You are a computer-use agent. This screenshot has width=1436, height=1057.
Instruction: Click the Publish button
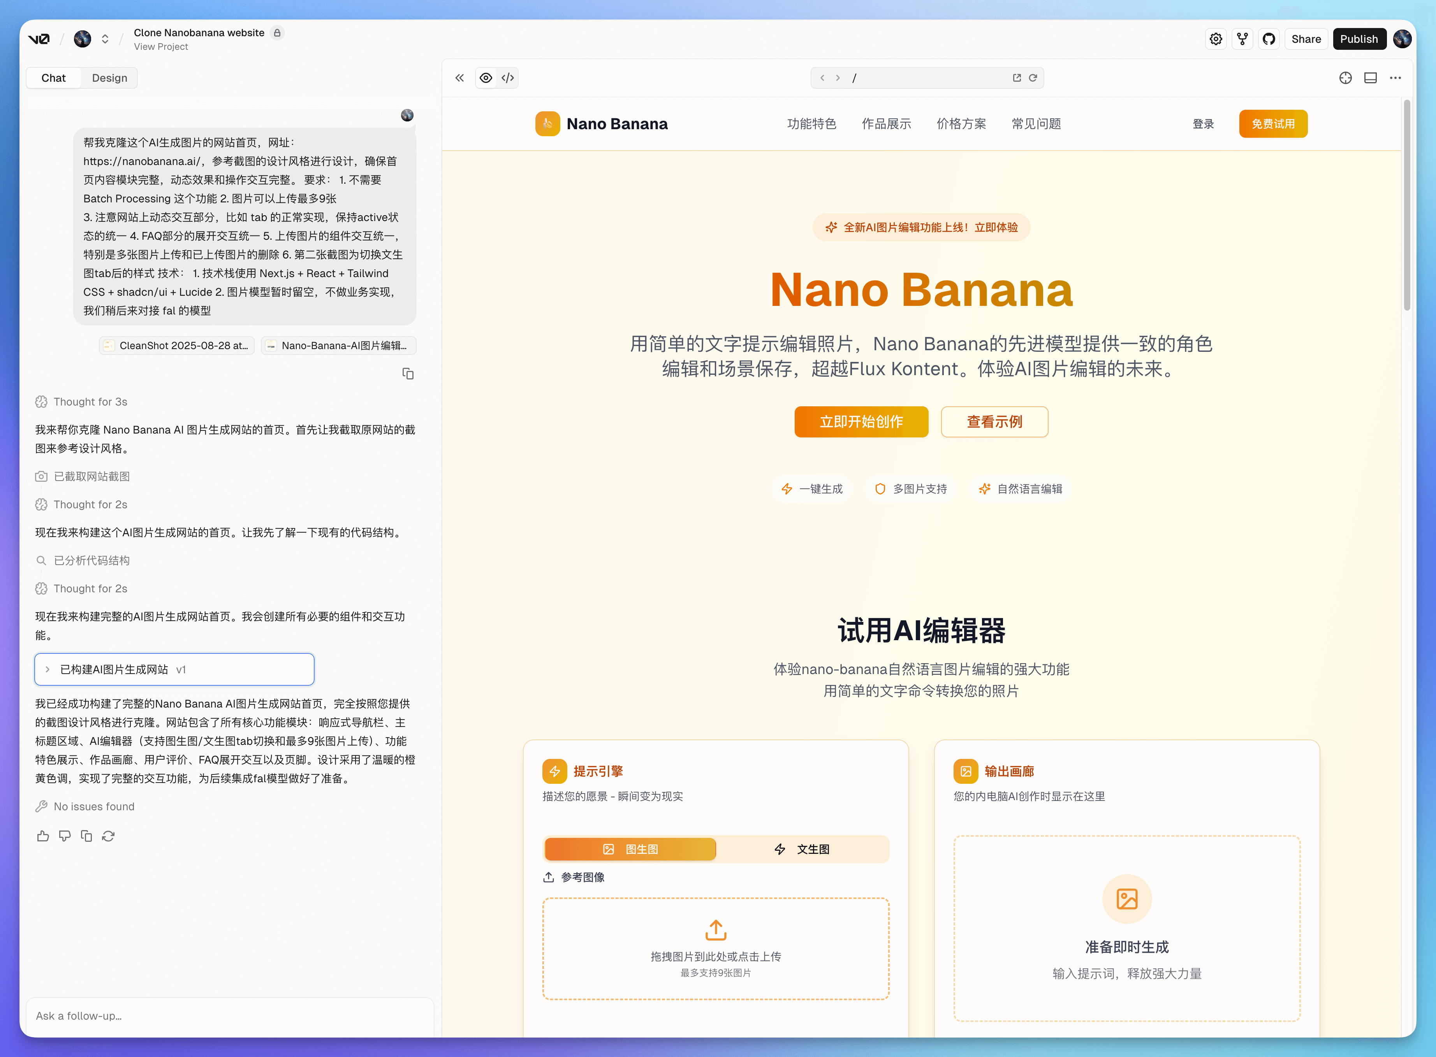tap(1359, 39)
